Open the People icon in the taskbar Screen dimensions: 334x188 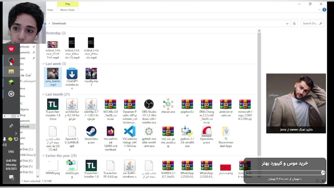tap(11, 126)
